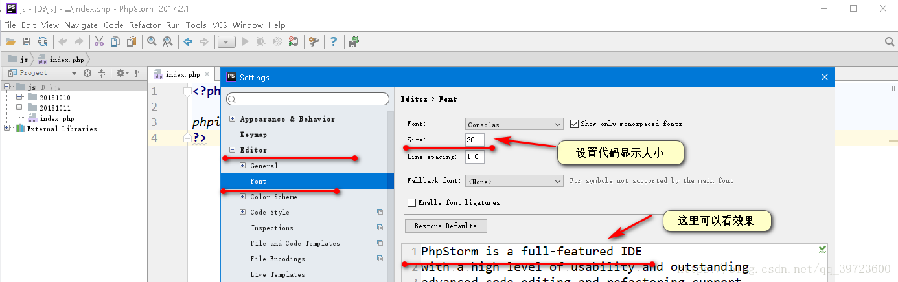Screen dimensions: 898x282
Task: Click the font Size input field
Action: pos(475,140)
